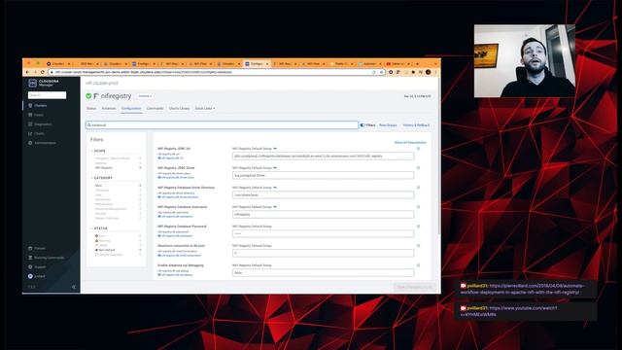Filter scope by NiFi Registry
622x350 pixels.
[x=104, y=168]
